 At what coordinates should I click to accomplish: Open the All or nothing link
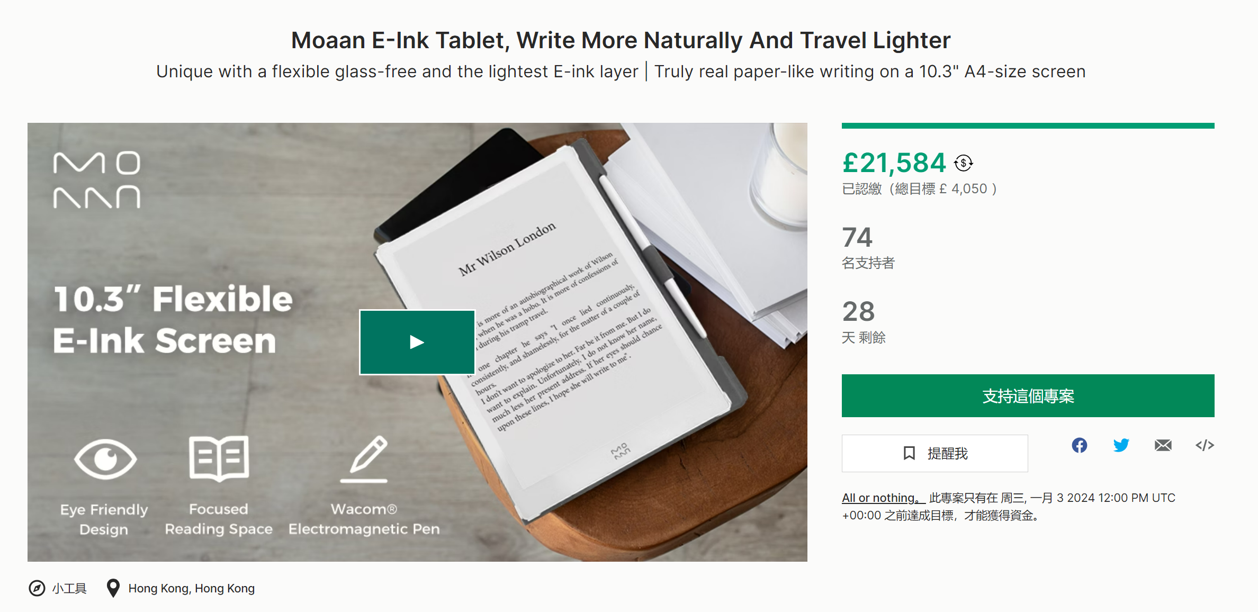(880, 498)
